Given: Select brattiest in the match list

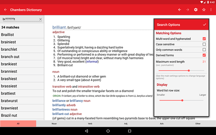Looking at the screenshot, I should coord(22,93).
